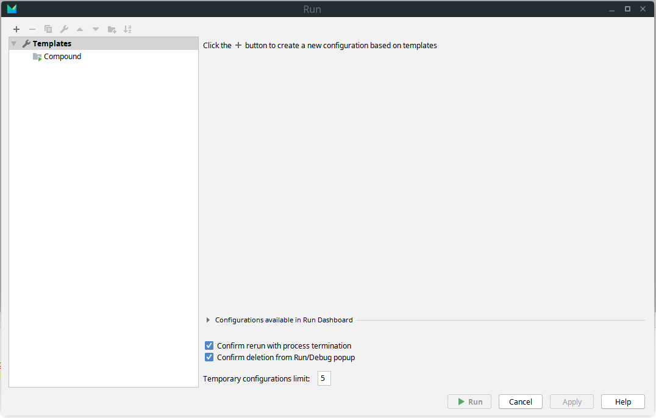Collapse the Templates tree node arrow
The width and height of the screenshot is (656, 418).
point(14,44)
